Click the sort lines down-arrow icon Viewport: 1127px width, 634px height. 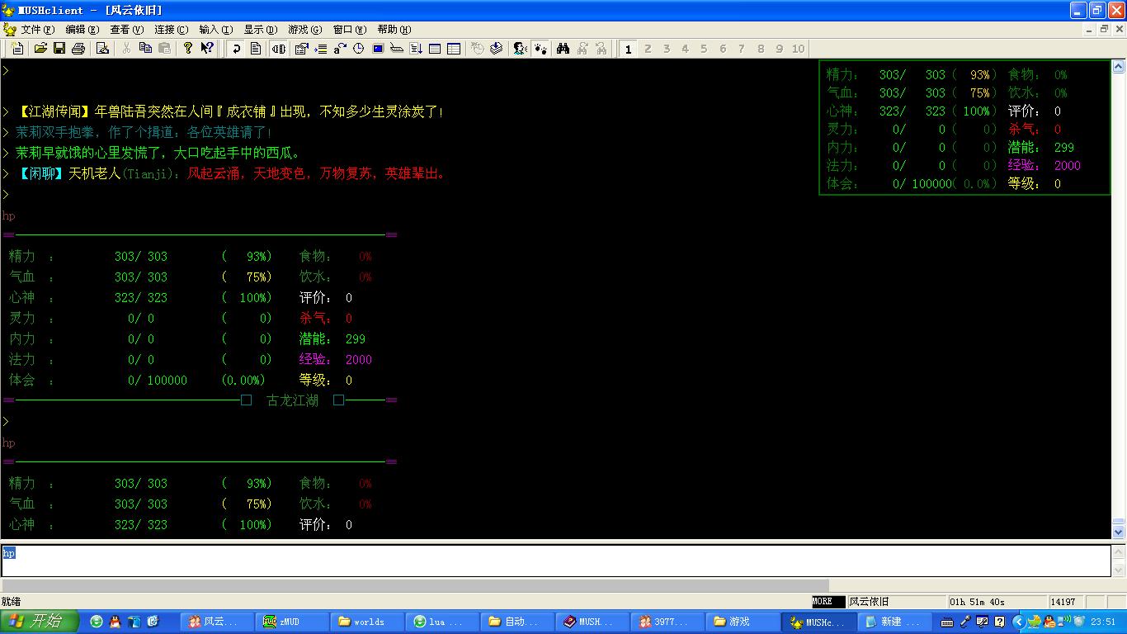point(416,49)
